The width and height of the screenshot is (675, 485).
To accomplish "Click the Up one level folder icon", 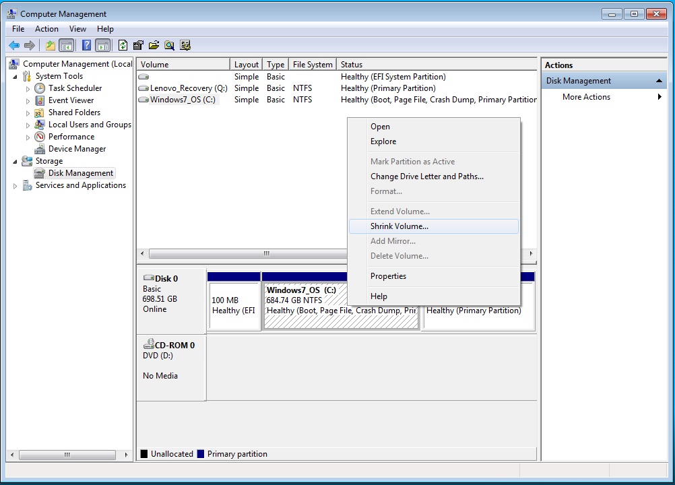I will point(51,45).
